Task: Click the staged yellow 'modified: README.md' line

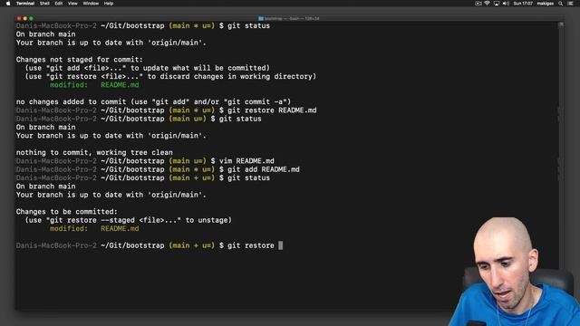Action: click(x=94, y=229)
